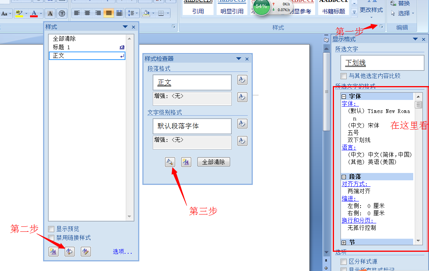Apply the borders button in ribbon
This screenshot has height=271, width=429.
coord(161,13)
